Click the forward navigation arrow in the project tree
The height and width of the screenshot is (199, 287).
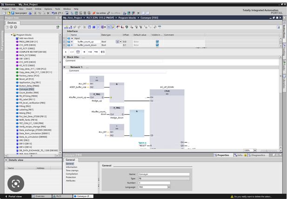coord(15,27)
